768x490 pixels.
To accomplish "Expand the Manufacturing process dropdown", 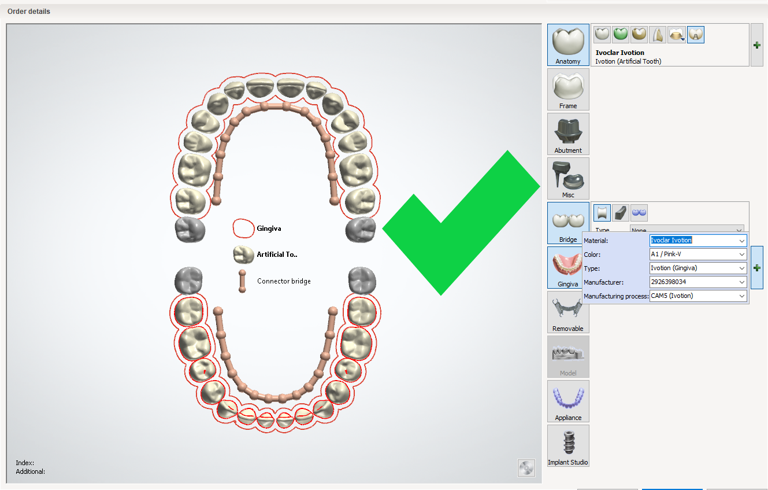I will [x=697, y=296].
